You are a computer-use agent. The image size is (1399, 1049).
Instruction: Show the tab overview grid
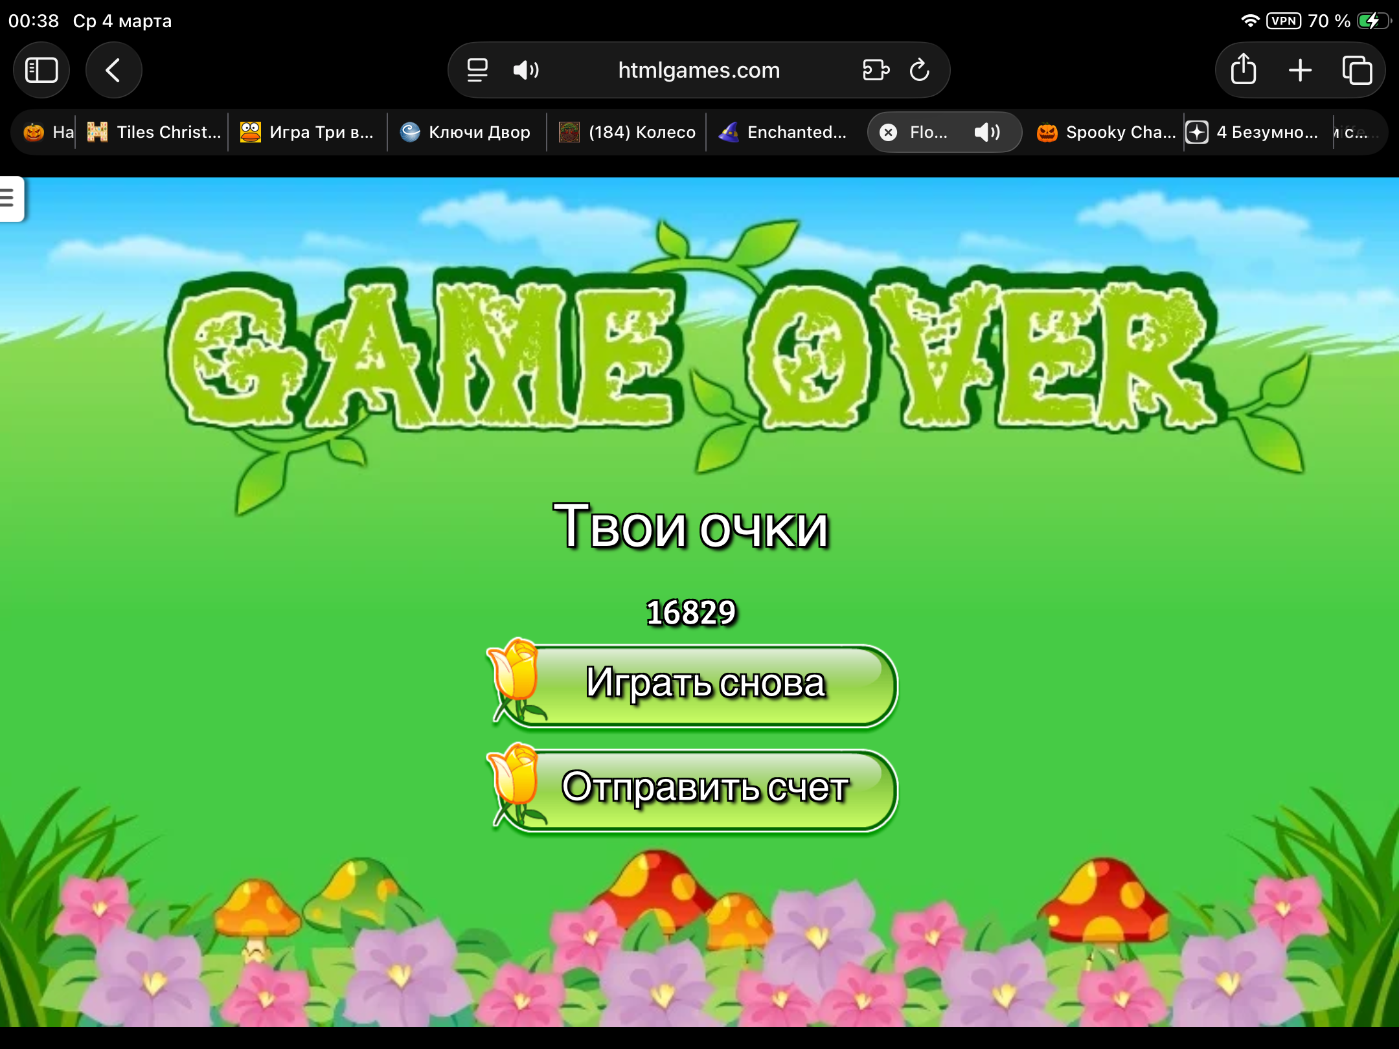(1357, 70)
